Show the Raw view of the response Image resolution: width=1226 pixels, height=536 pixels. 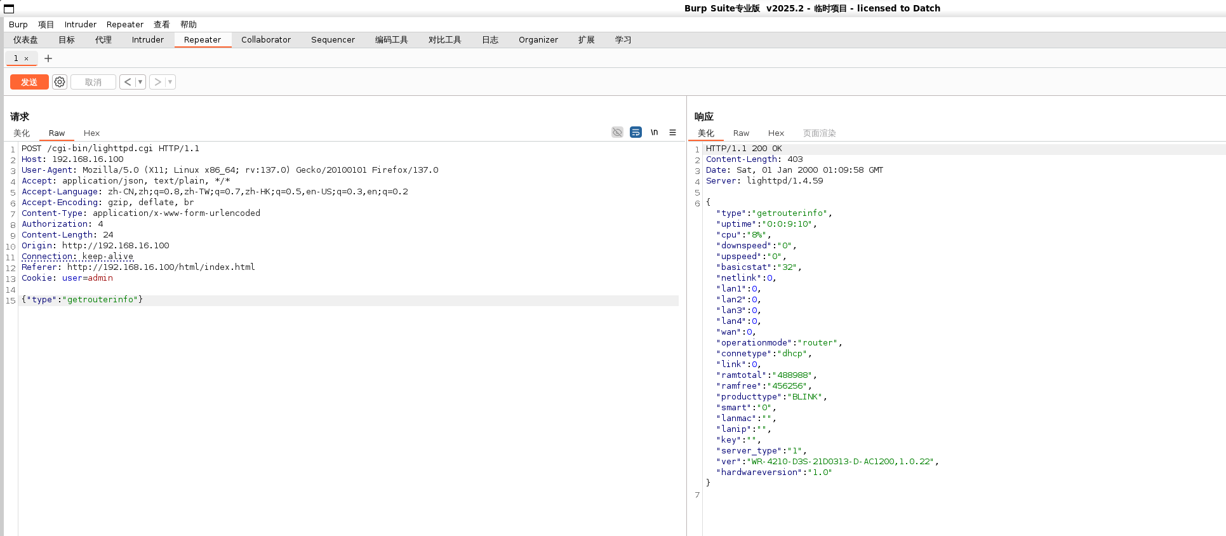click(x=741, y=133)
